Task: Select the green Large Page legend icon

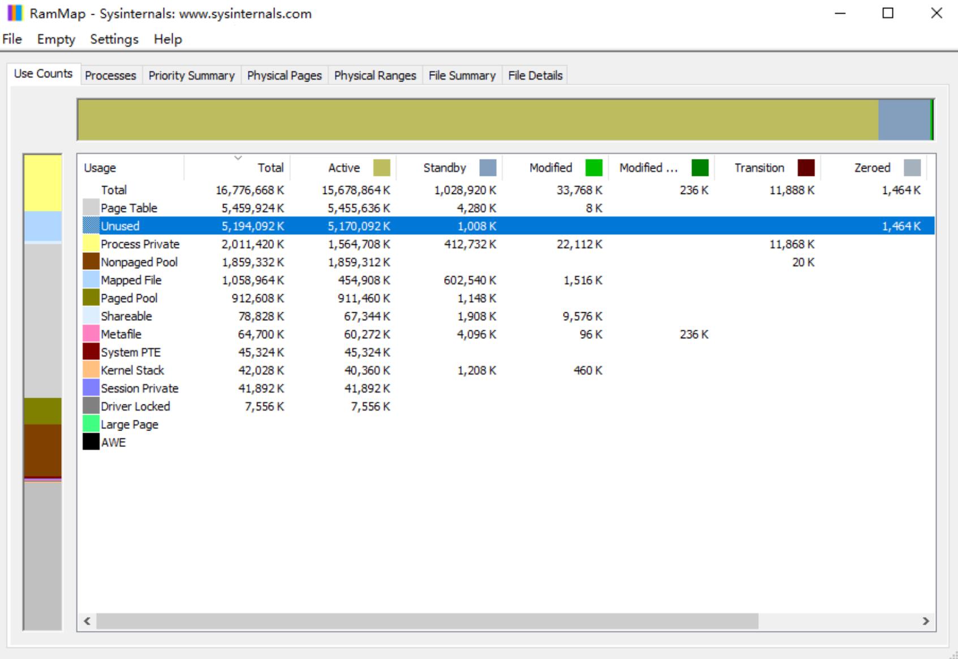Action: pos(91,424)
